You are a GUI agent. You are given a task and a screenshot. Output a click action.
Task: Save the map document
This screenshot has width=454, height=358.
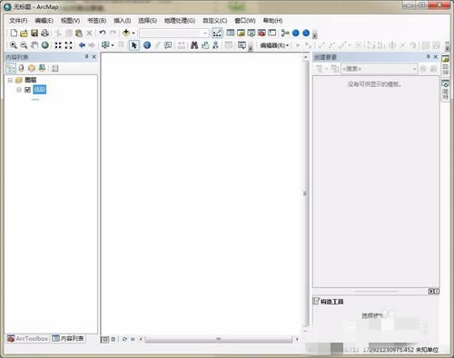pyautogui.click(x=35, y=33)
